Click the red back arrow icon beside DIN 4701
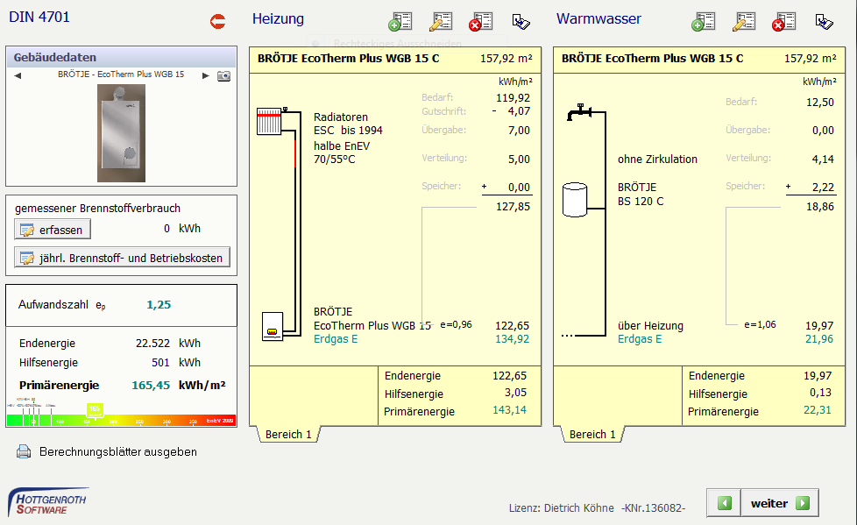Viewport: 857px width, 525px height. pyautogui.click(x=217, y=21)
